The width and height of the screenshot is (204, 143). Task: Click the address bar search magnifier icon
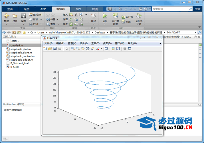pos(199,32)
